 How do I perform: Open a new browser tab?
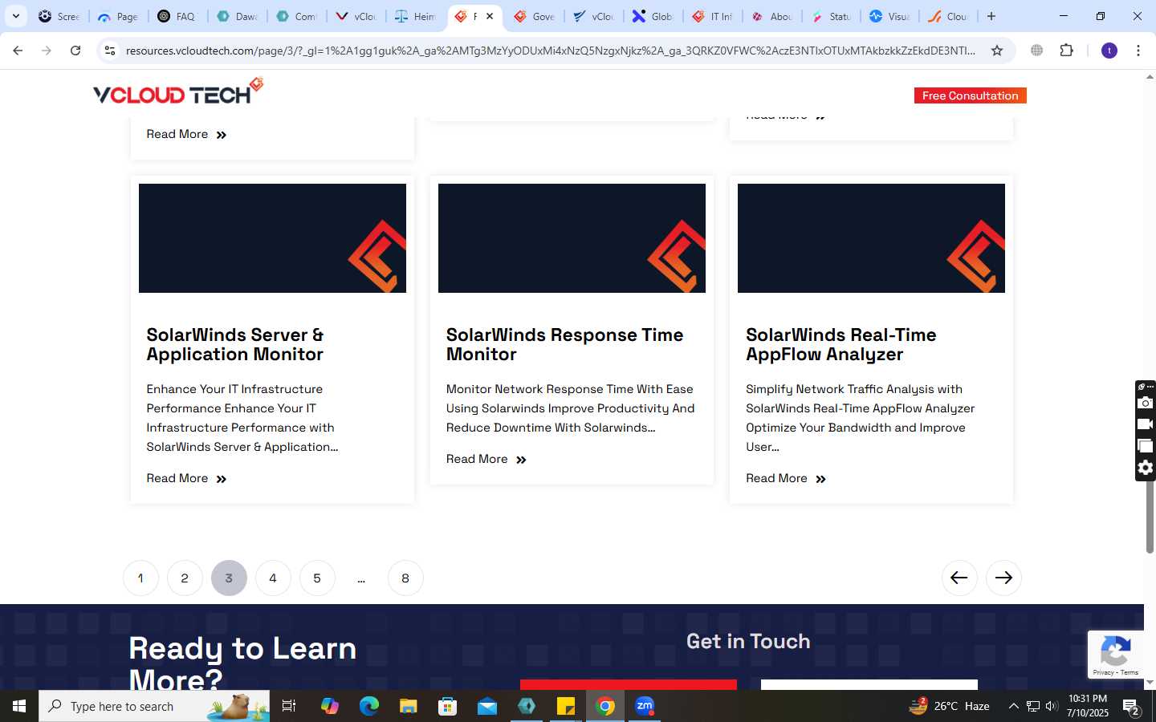991,16
